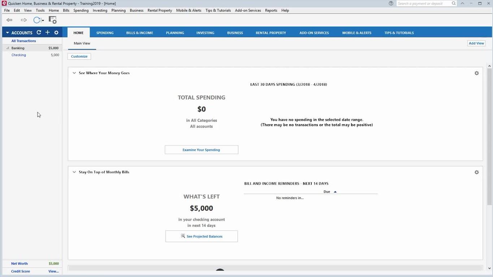Open the Accounts bar gear settings
This screenshot has height=277, width=493.
click(x=56, y=32)
